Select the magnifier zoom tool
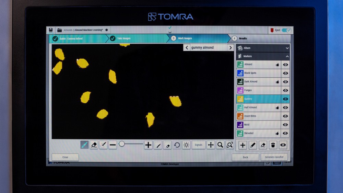This screenshot has height=193, width=343. tap(220, 145)
